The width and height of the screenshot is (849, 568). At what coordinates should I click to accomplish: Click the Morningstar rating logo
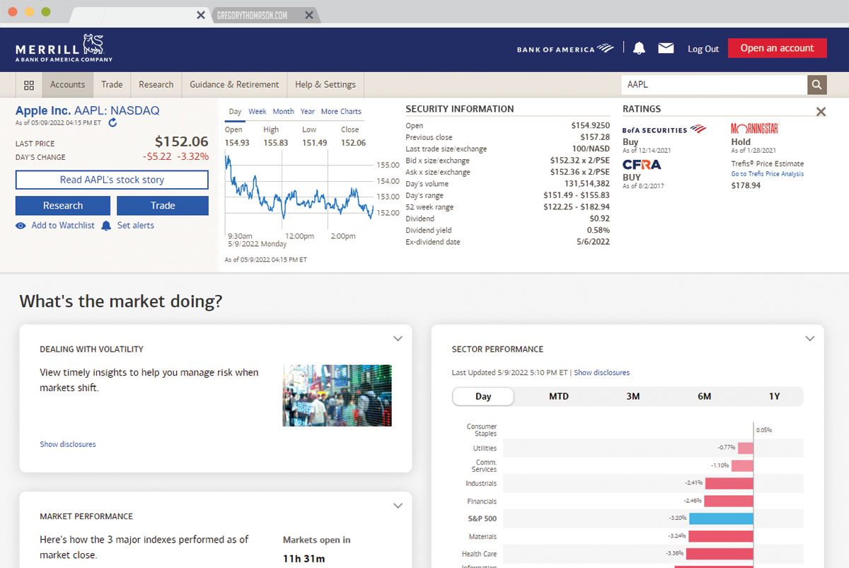pyautogui.click(x=755, y=129)
